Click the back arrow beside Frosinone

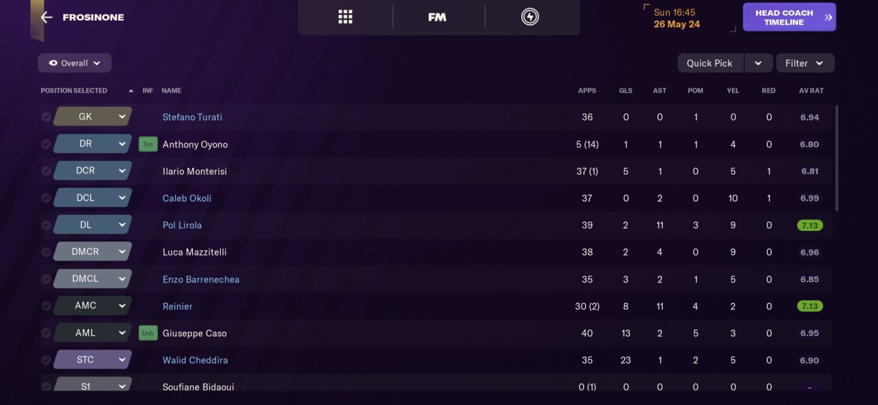pyautogui.click(x=46, y=17)
